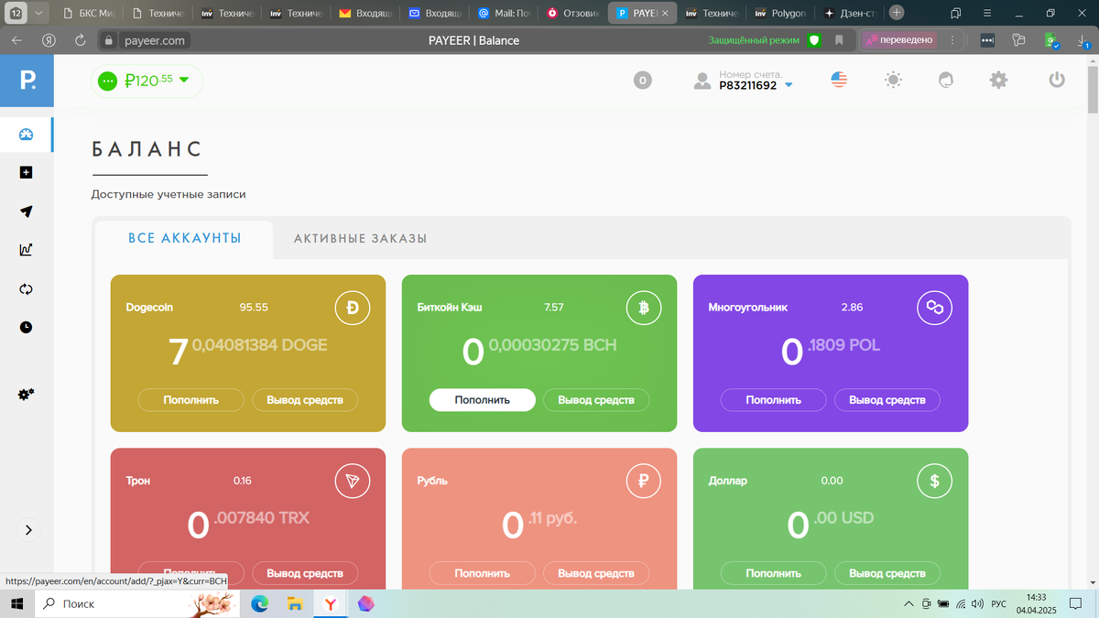This screenshot has width=1099, height=618.
Task: Click Вывод средств on Биткойн Кэш card
Action: point(596,400)
